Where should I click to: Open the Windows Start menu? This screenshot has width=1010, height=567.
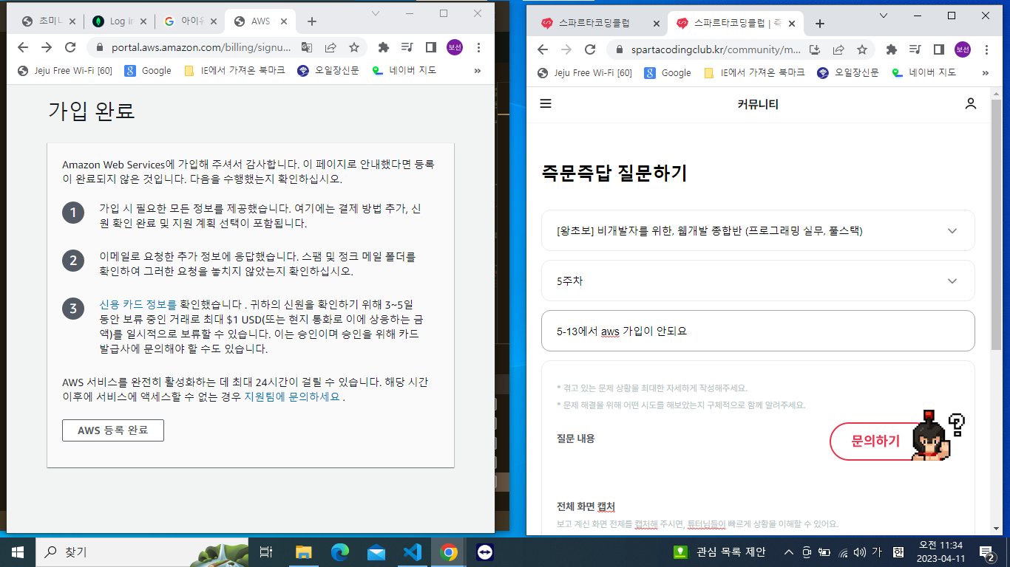pyautogui.click(x=18, y=551)
